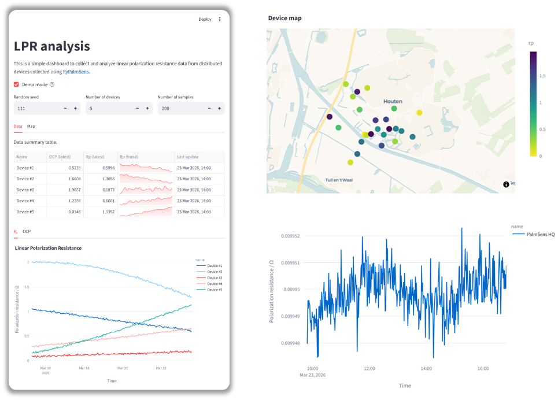Screen dimensions: 558x400
Task: Click the Deploy button
Action: point(205,19)
